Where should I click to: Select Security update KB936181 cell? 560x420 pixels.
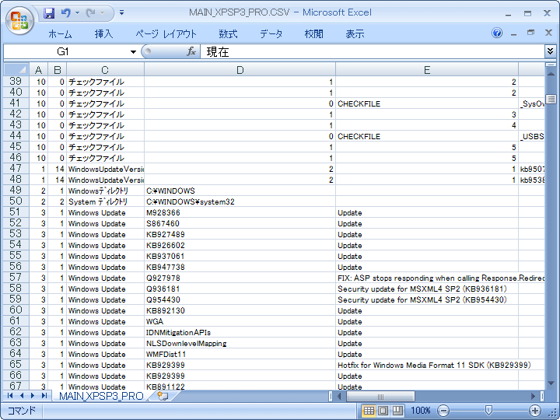427,289
